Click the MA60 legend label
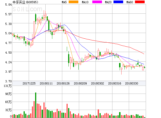The width and height of the screenshot is (161, 118). pyautogui.click(x=130, y=2)
